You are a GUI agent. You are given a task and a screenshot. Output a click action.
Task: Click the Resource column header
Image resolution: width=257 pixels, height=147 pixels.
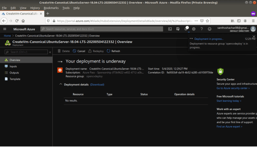[x=78, y=94]
